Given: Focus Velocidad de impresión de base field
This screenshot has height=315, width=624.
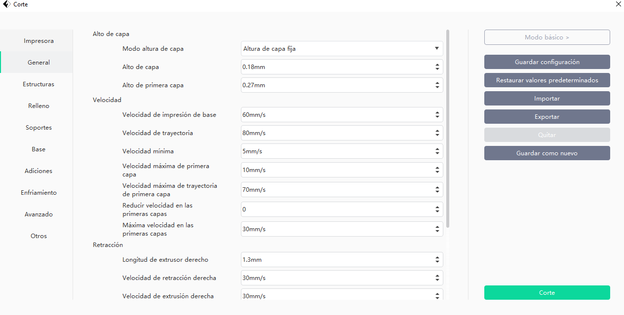Looking at the screenshot, I should click(336, 115).
